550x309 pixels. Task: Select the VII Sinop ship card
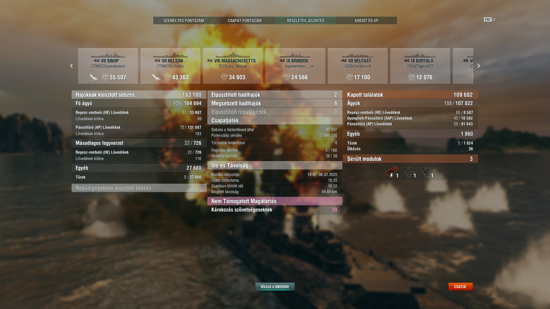coord(108,66)
